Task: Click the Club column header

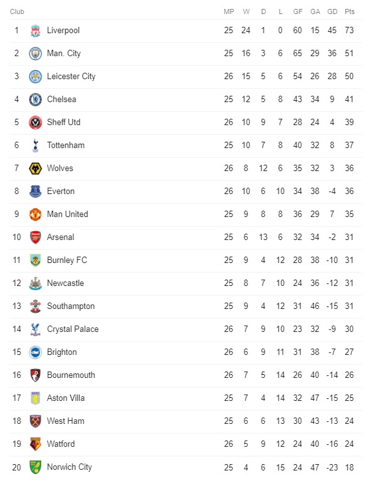Action: 17,12
